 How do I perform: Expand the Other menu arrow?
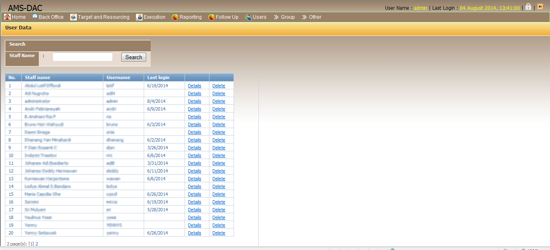pos(304,17)
